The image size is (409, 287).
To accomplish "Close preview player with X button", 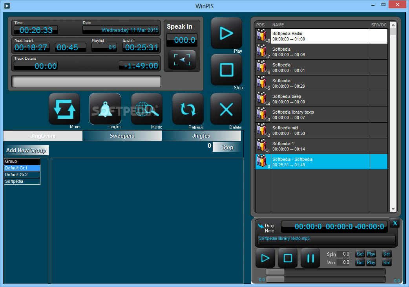I will (395, 223).
